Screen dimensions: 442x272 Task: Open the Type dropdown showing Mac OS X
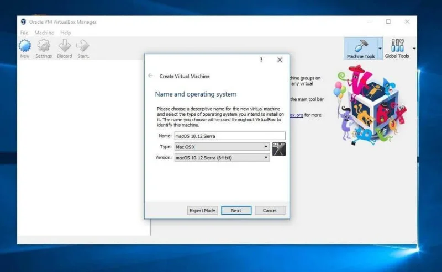(222, 147)
